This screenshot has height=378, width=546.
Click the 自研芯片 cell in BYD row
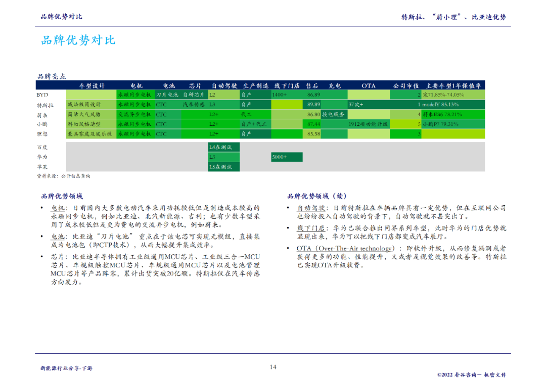pyautogui.click(x=194, y=94)
